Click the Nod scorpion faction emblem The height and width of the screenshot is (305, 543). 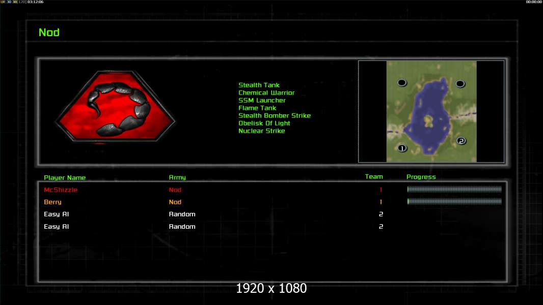pos(115,106)
